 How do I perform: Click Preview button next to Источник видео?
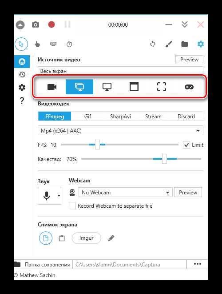click(x=189, y=60)
